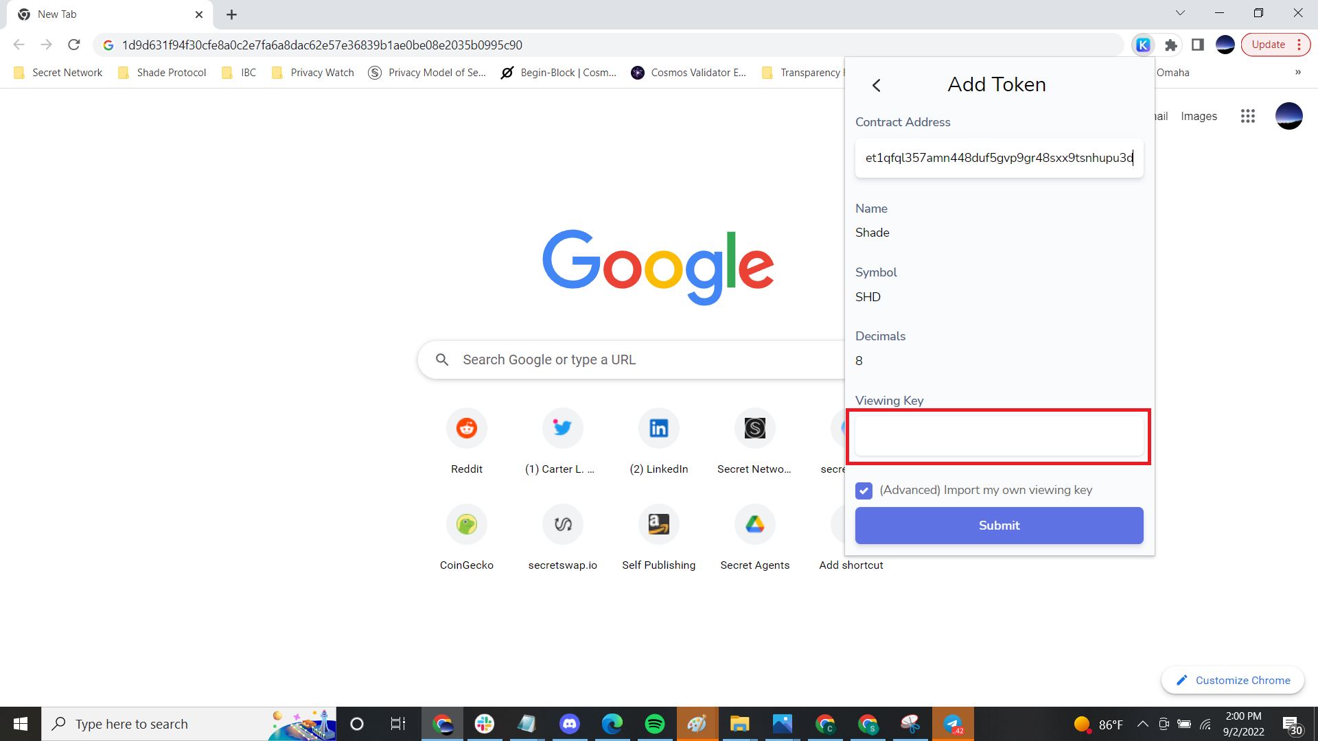Image resolution: width=1318 pixels, height=741 pixels.
Task: Open Discord from the taskbar
Action: pos(570,724)
